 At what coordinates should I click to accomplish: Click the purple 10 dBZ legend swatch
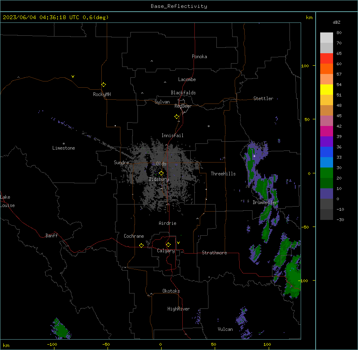click(326, 194)
